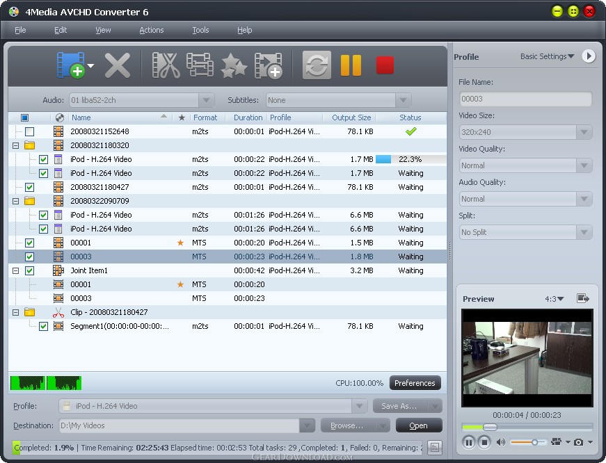Open the File menu
Viewport: 606px width, 463px height.
[20, 30]
